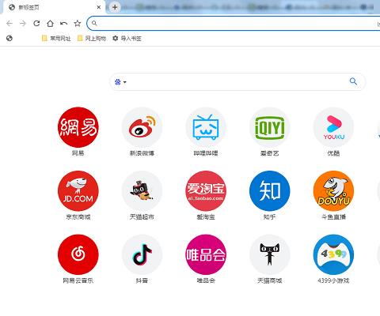Open the Bilibili (哔哩哔哩) shortcut icon
Screen dimensions: 380x316
206,127
